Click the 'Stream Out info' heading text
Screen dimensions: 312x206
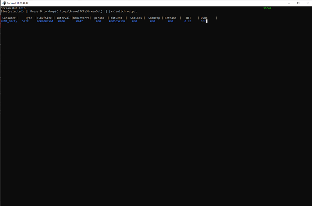click(x=13, y=8)
